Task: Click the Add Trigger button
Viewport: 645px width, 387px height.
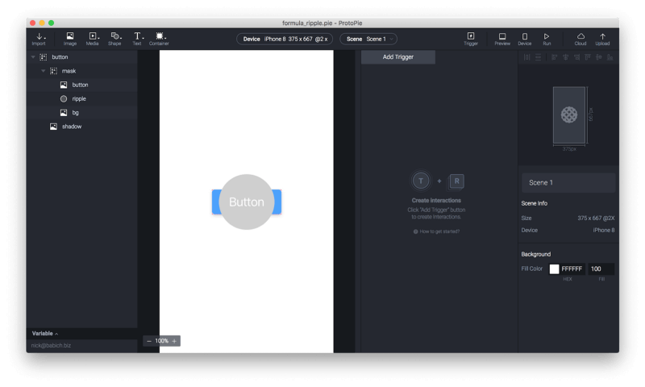Action: coord(398,57)
